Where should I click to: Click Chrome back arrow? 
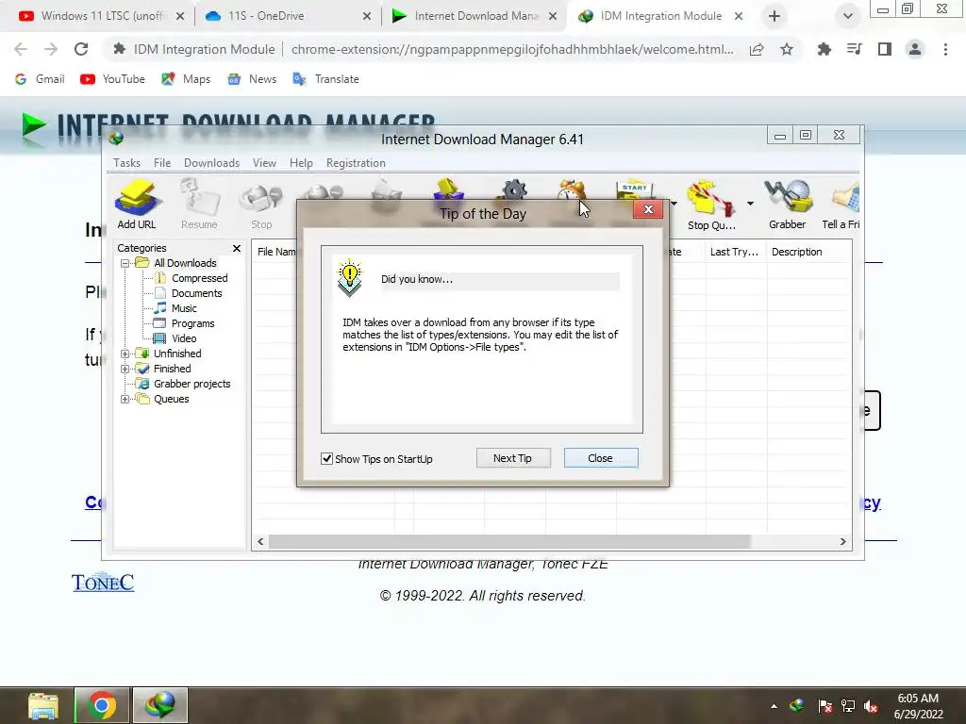click(21, 49)
